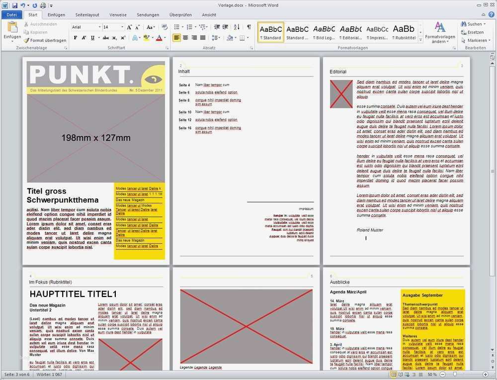Open Word help with the question mark icon
The image size is (497, 380).
point(492,14)
